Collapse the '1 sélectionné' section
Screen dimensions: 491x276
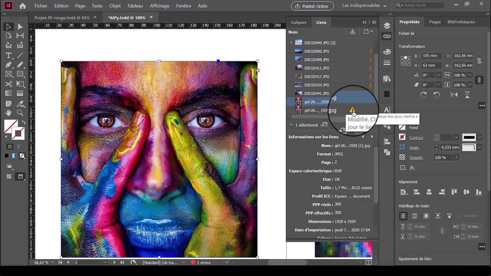click(x=291, y=125)
